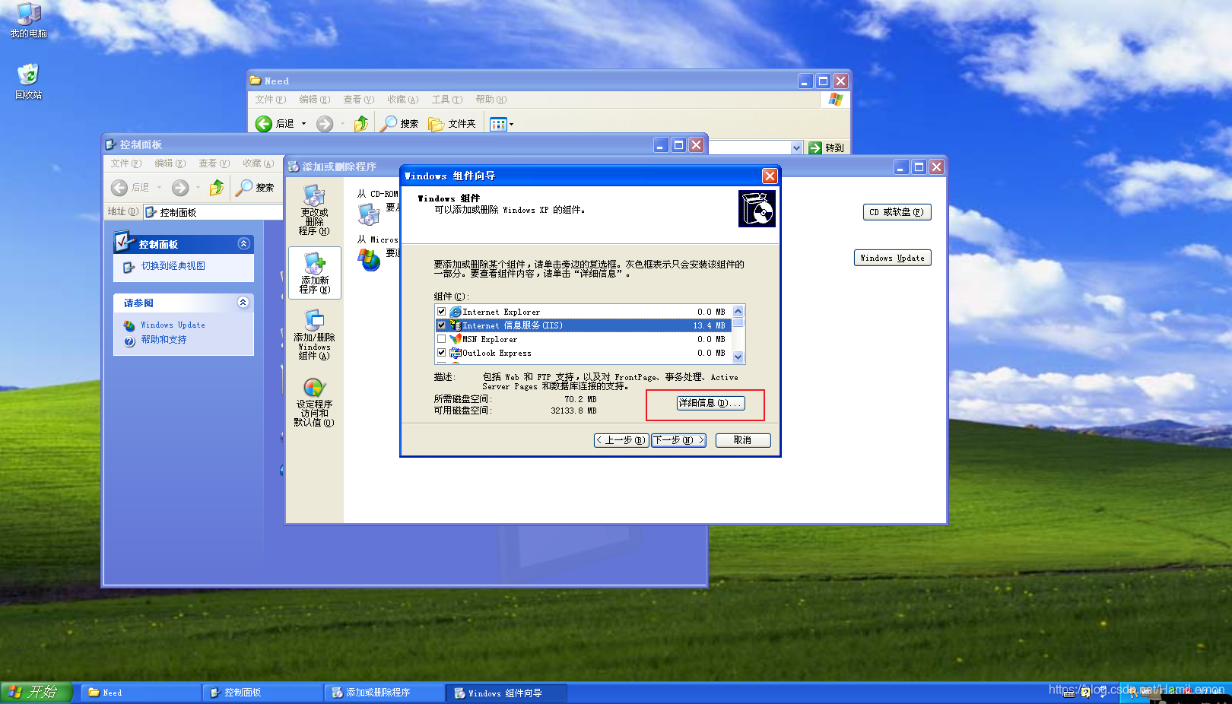The width and height of the screenshot is (1232, 704).
Task: Open 编辑(E) menu in Need window
Action: [315, 100]
